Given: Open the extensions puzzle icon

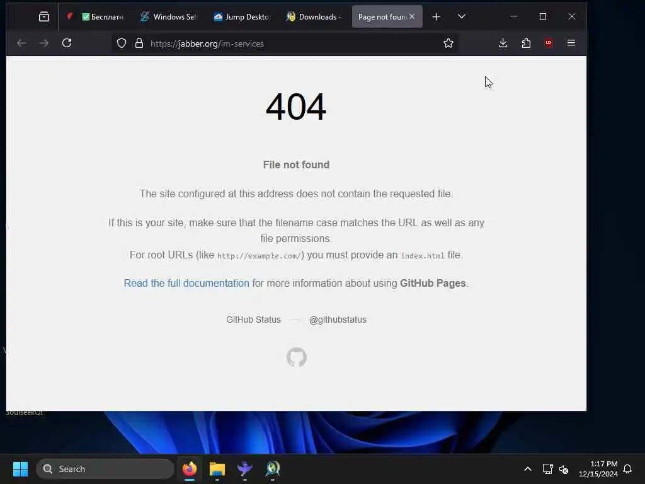Looking at the screenshot, I should pos(526,43).
